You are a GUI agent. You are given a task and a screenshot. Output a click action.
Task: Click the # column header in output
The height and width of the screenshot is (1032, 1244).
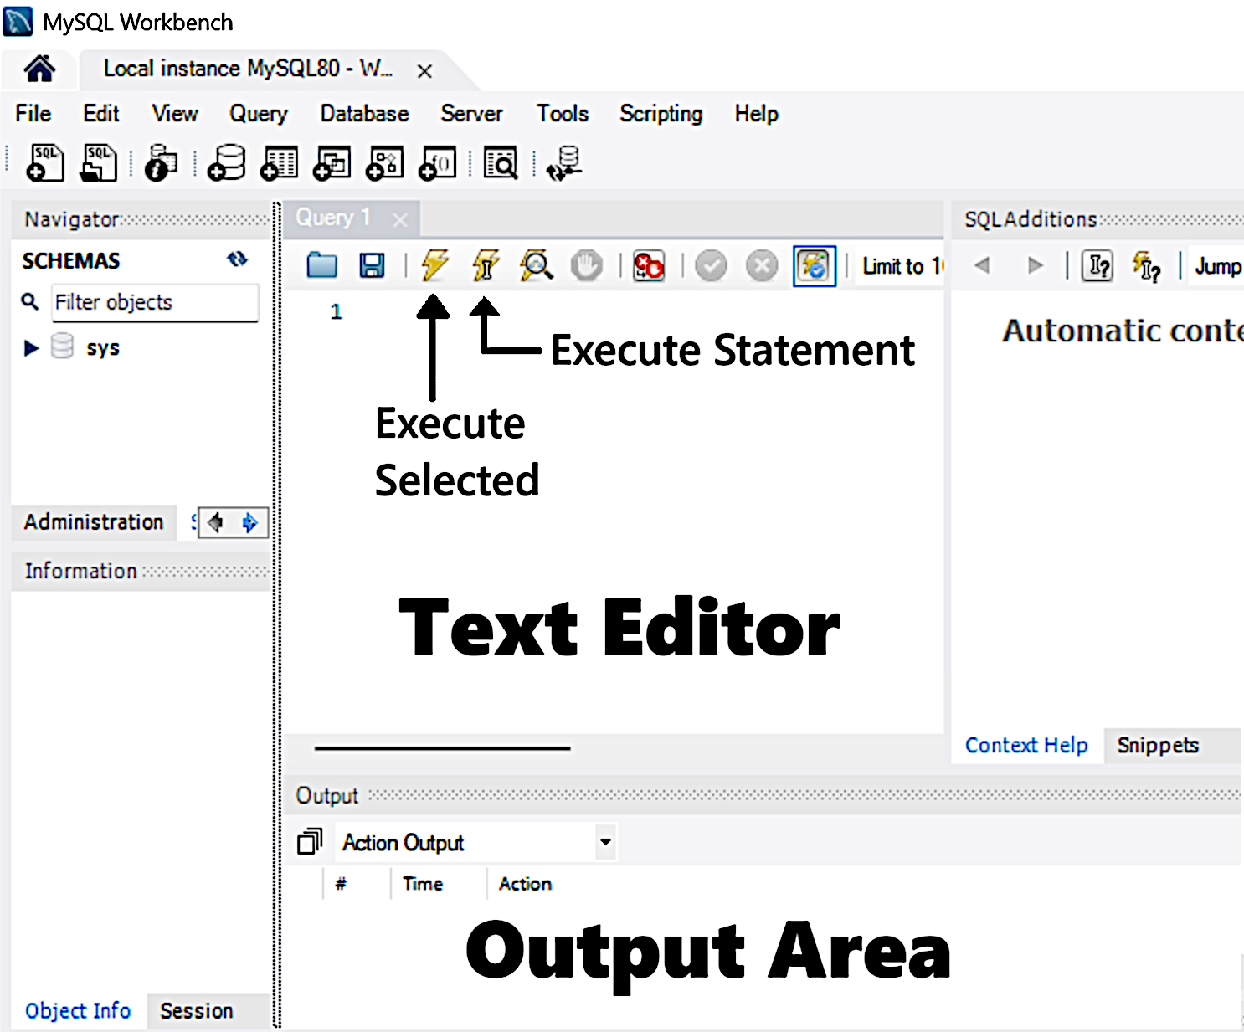341,883
